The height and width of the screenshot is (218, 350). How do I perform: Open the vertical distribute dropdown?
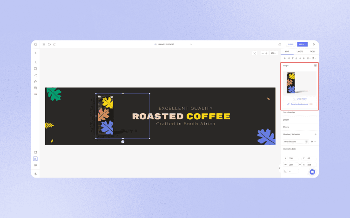[x=314, y=58]
